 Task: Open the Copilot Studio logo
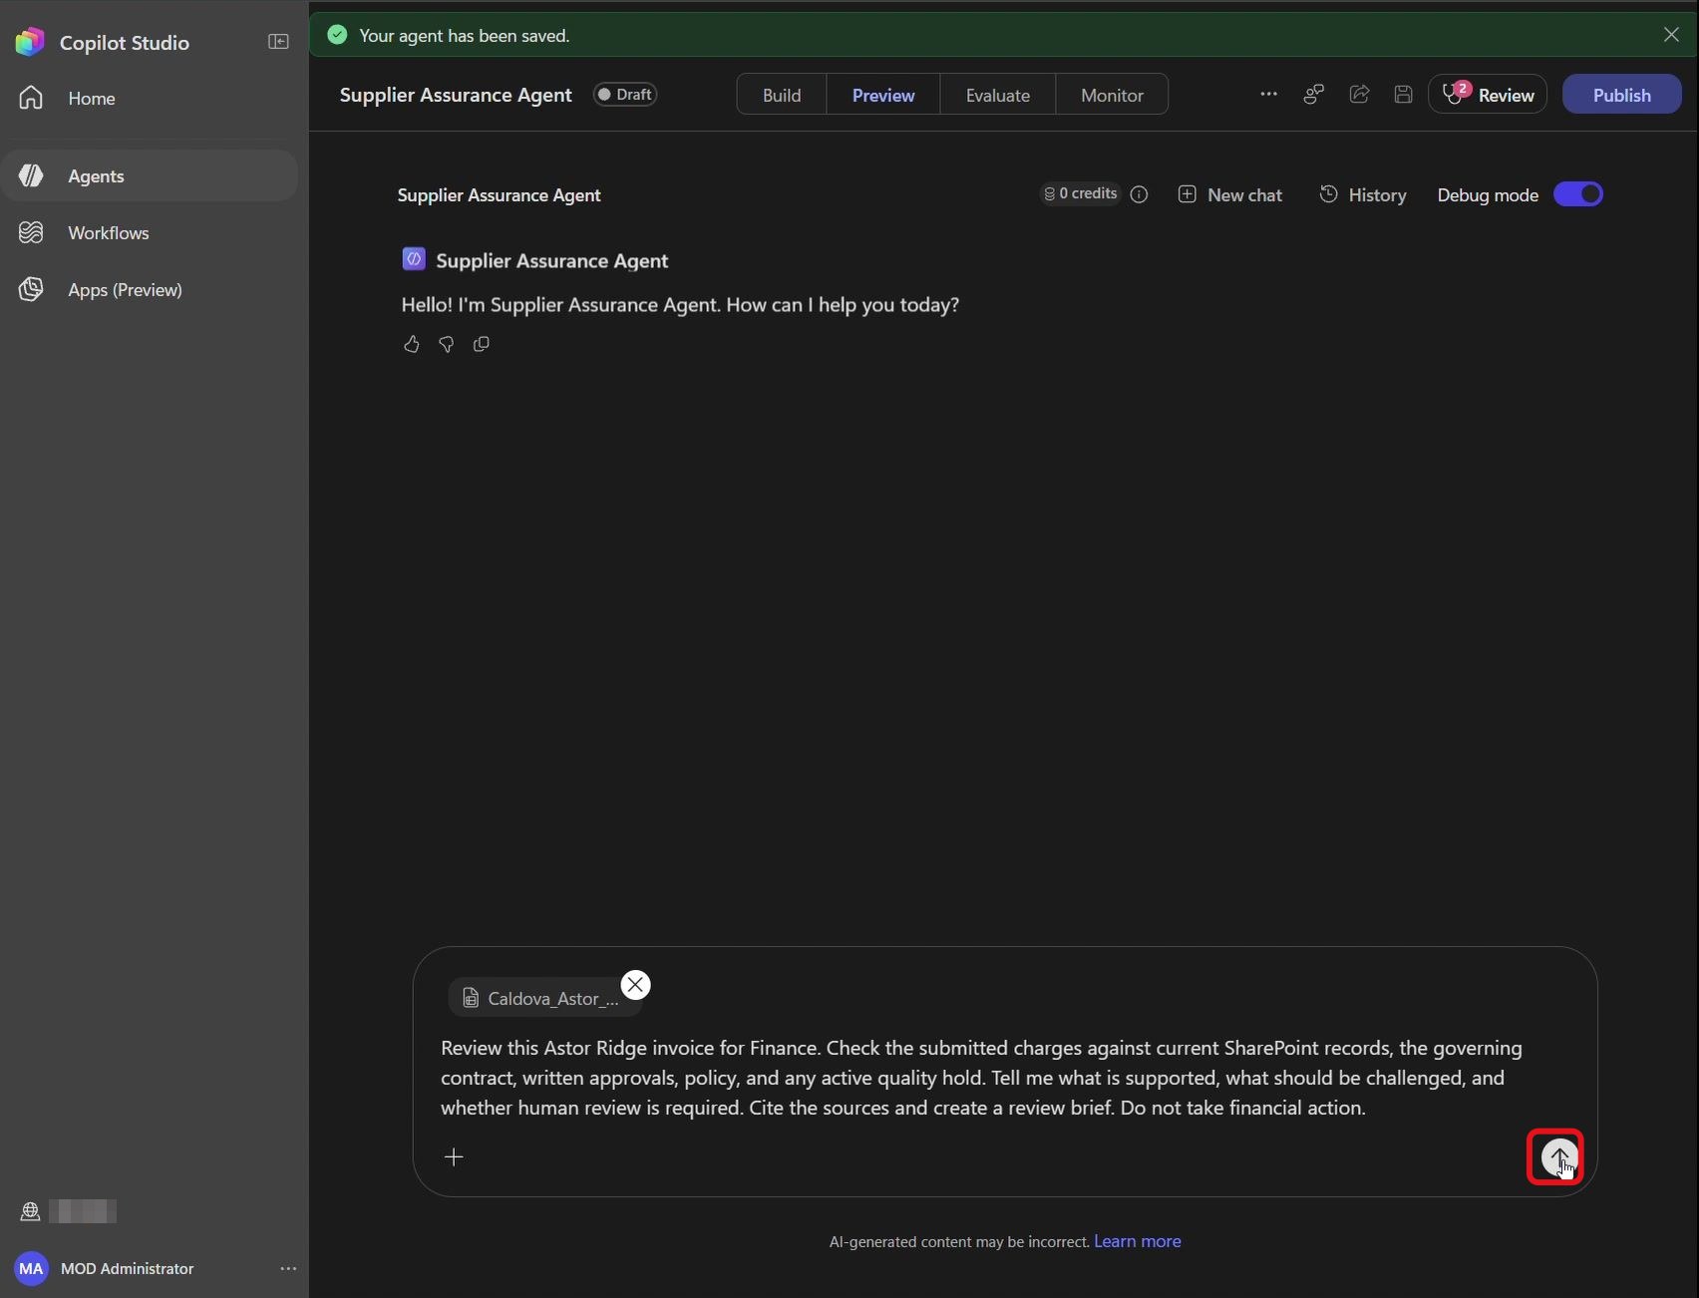click(x=30, y=42)
